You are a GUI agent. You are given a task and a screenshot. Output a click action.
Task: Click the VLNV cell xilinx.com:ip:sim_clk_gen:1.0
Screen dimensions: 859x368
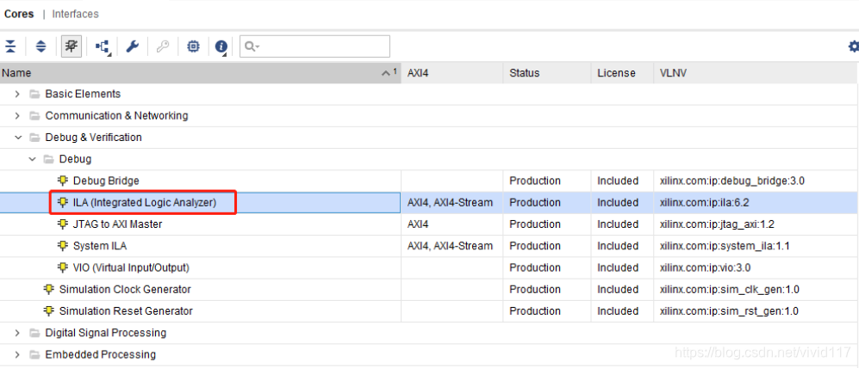click(x=729, y=289)
